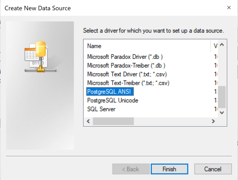
Task: Select the SQL Server driver
Action: (x=101, y=109)
